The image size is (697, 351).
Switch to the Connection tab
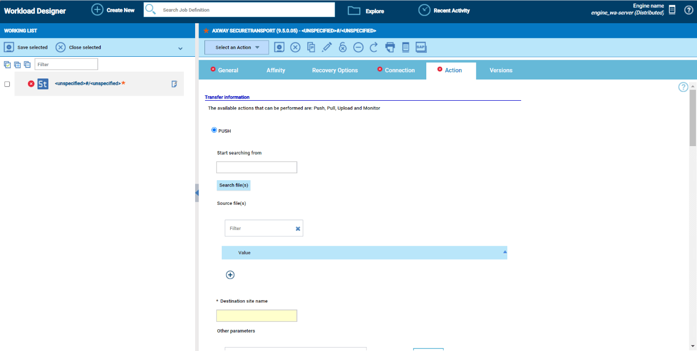tap(399, 71)
